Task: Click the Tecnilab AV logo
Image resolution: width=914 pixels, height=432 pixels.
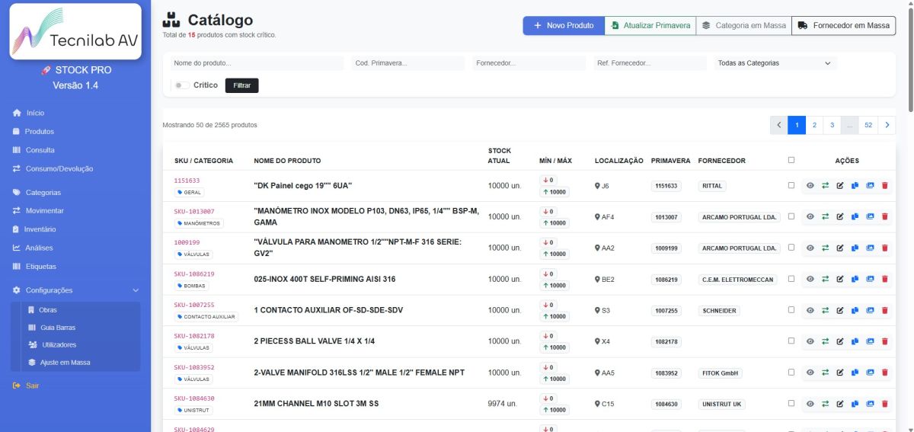Action: [x=75, y=32]
